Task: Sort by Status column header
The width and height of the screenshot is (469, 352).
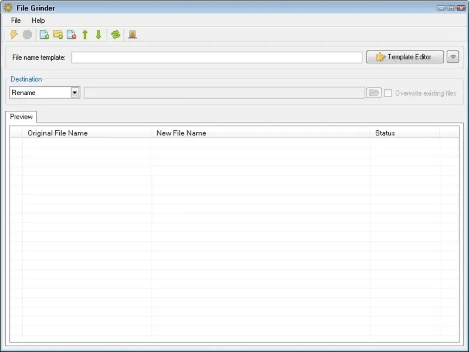Action: 405,133
